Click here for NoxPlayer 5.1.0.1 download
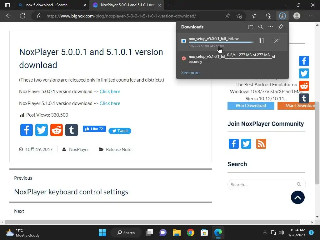The width and height of the screenshot is (320, 240). (110, 103)
